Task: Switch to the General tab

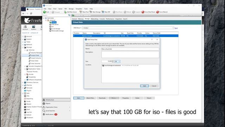Action: 74,19
